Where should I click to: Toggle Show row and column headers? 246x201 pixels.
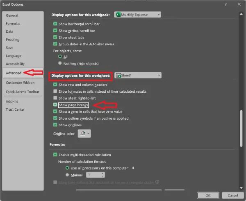pyautogui.click(x=55, y=85)
